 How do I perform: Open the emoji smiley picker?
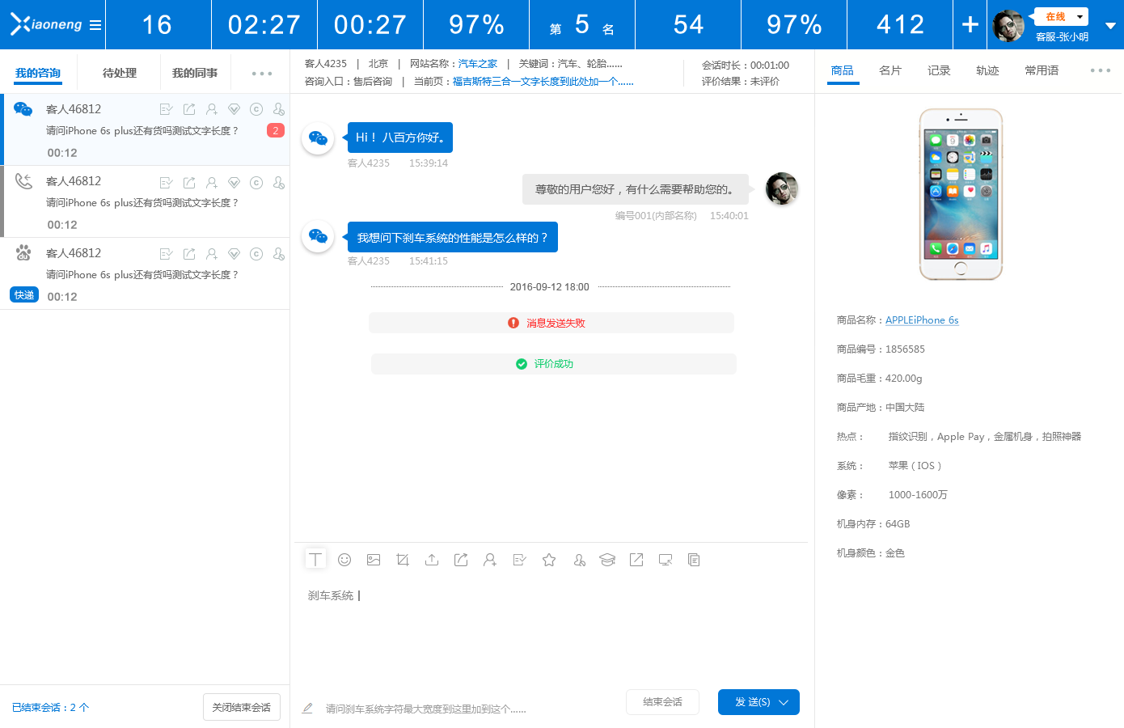pos(344,560)
